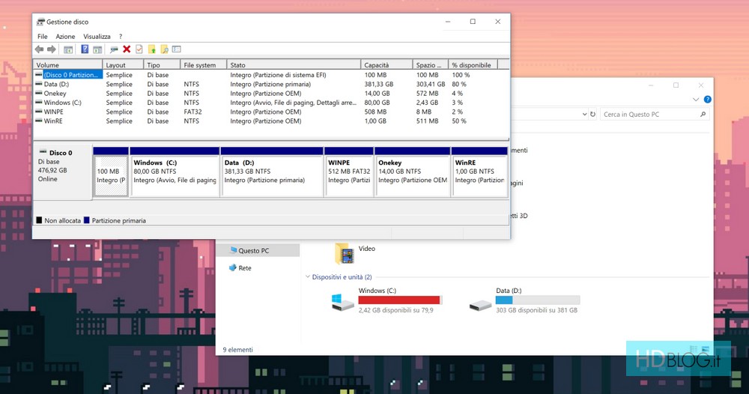
Task: Select the WinRE volume row in list
Action: [x=54, y=121]
